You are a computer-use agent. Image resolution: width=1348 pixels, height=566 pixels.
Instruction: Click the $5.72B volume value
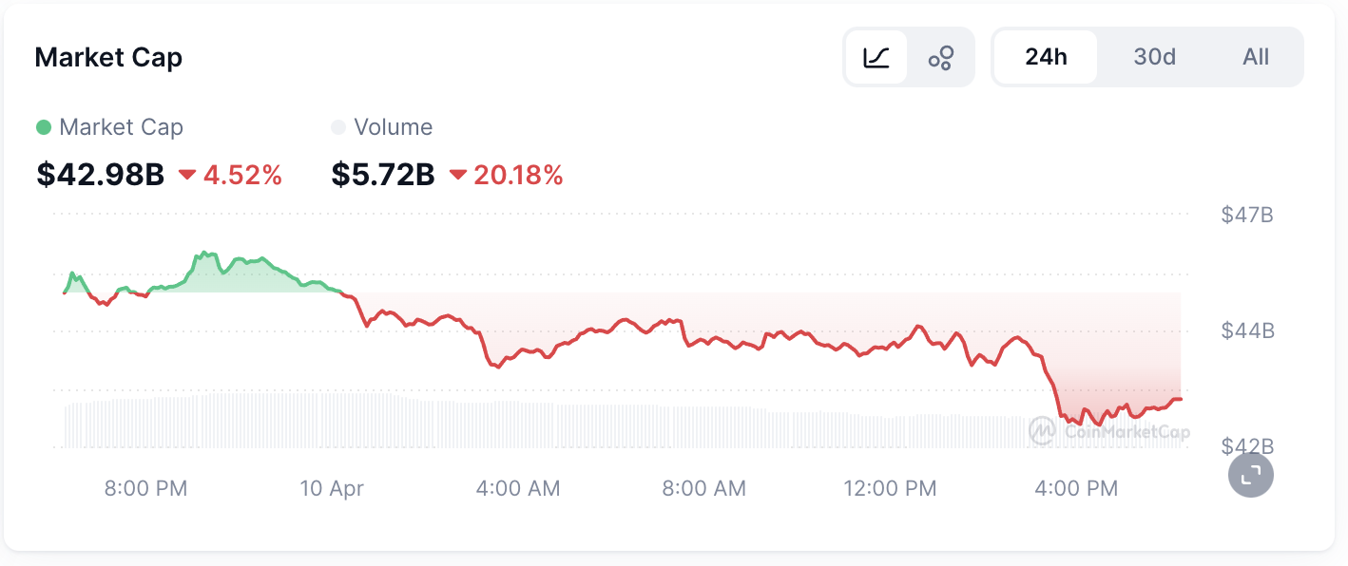(x=383, y=175)
